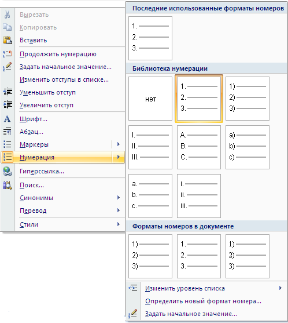Click the Увеличить отступ indent icon

tap(8, 105)
